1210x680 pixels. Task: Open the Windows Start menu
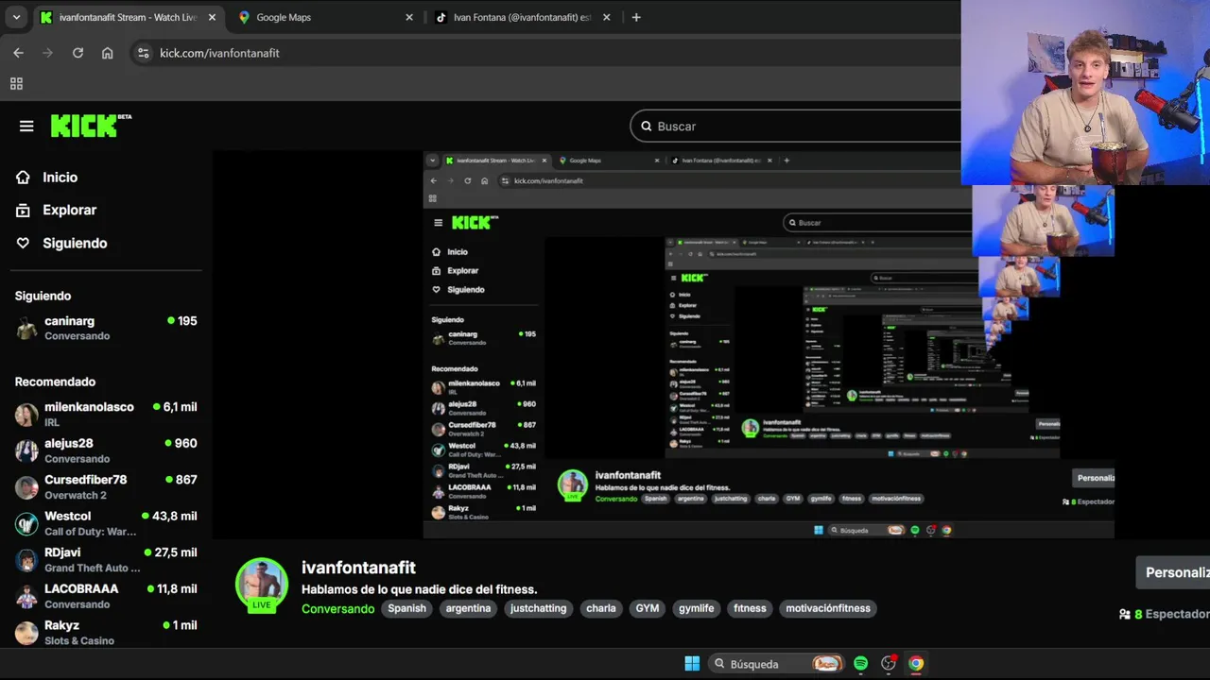pyautogui.click(x=692, y=663)
